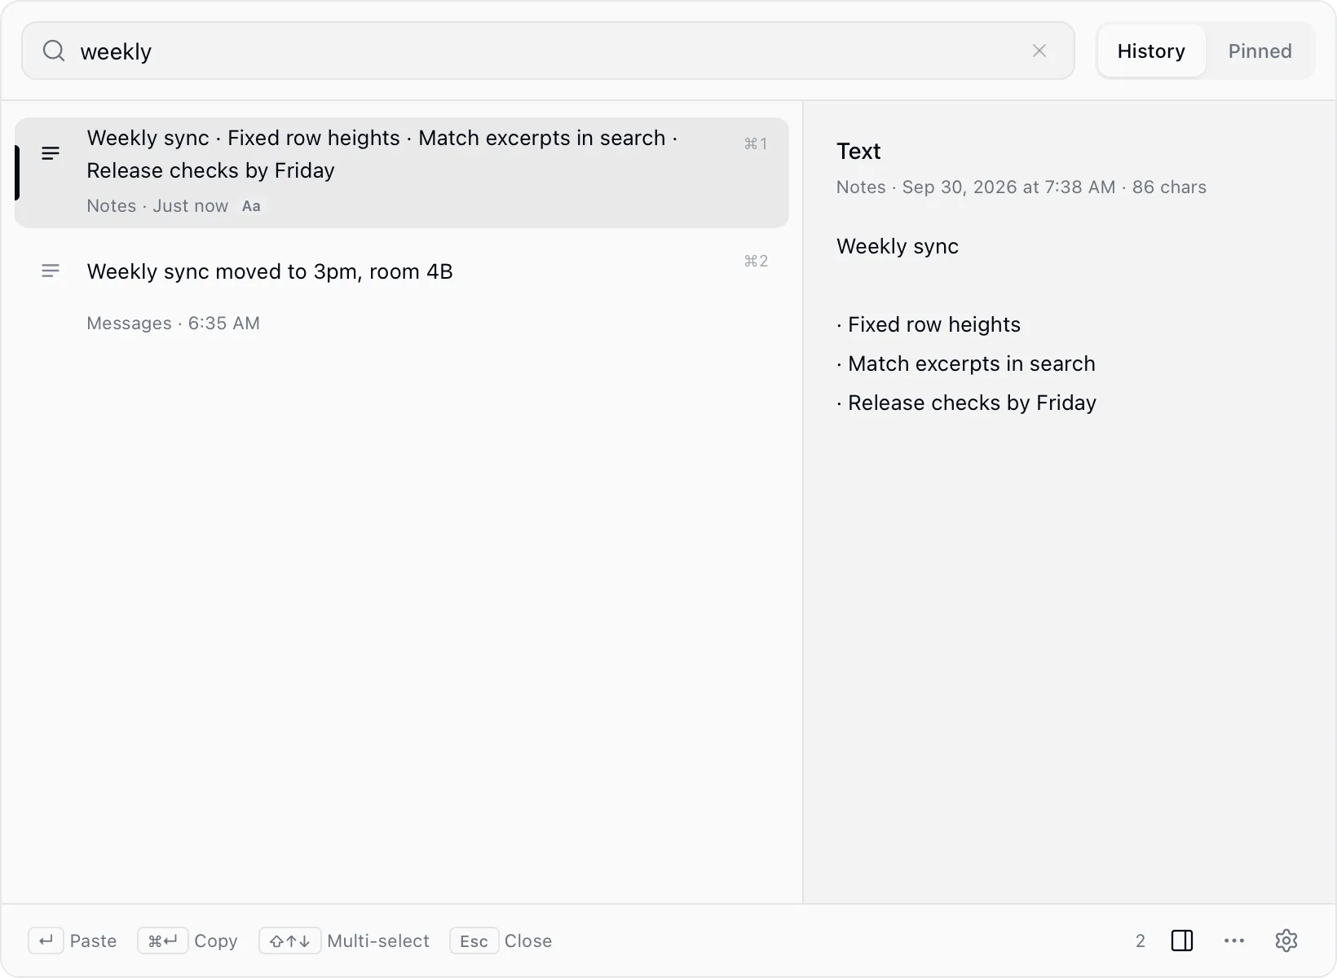
Task: Clear the search field text
Action: (1039, 51)
